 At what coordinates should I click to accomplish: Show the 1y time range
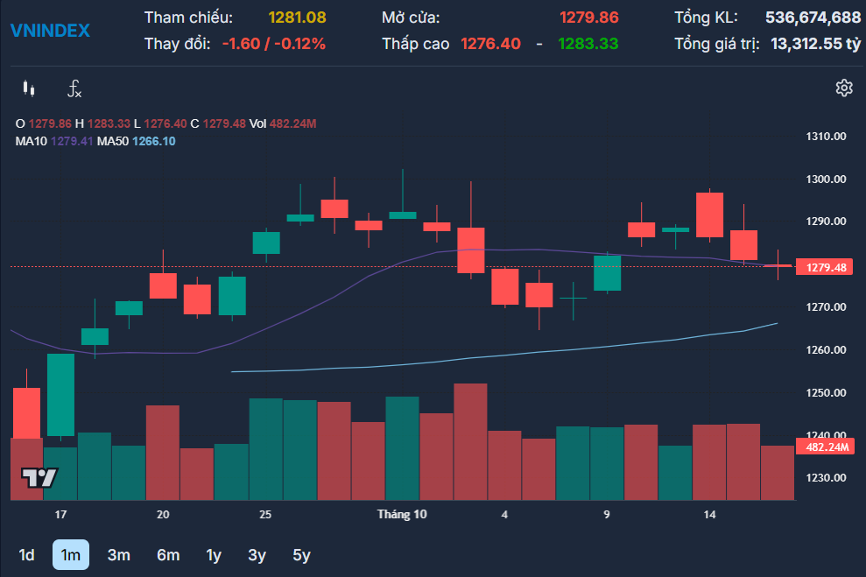tap(214, 555)
